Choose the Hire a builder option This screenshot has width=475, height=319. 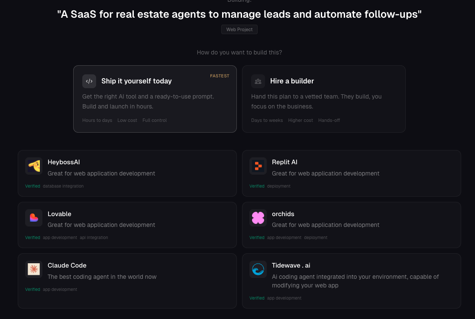292,81
